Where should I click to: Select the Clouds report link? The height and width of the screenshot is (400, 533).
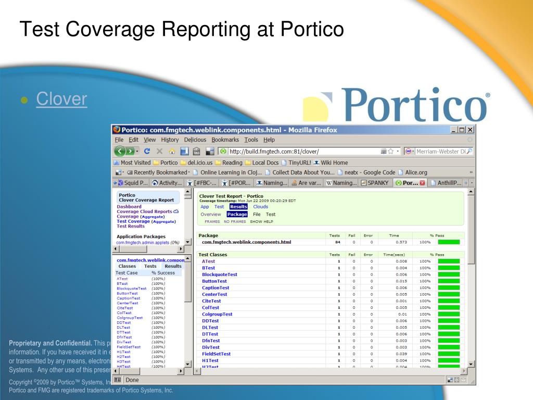(261, 206)
